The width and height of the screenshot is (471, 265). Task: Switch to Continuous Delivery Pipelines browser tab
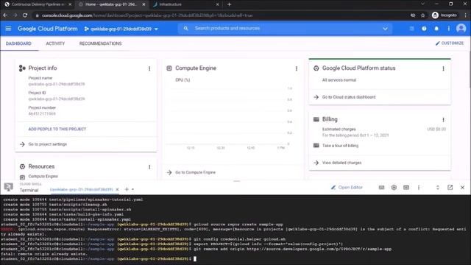click(x=38, y=4)
